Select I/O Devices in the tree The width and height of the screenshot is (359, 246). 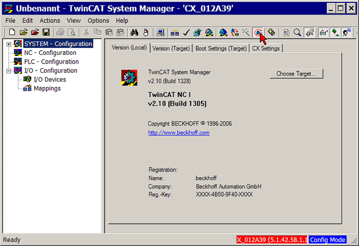coord(50,79)
